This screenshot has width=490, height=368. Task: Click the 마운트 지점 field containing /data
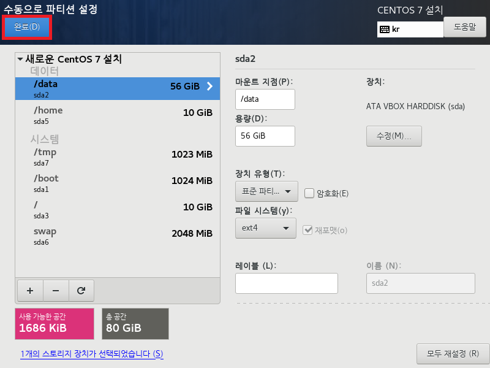(x=265, y=99)
